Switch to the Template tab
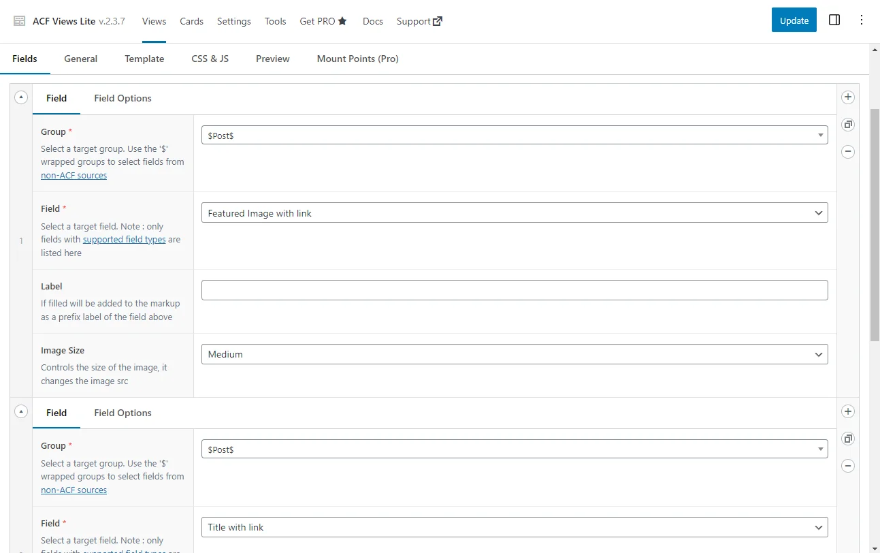Viewport: 880px width, 553px height. (x=144, y=59)
